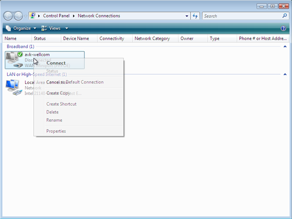Select the avk-wellcom connection name
Viewport: 292px width, 219px height.
point(37,55)
